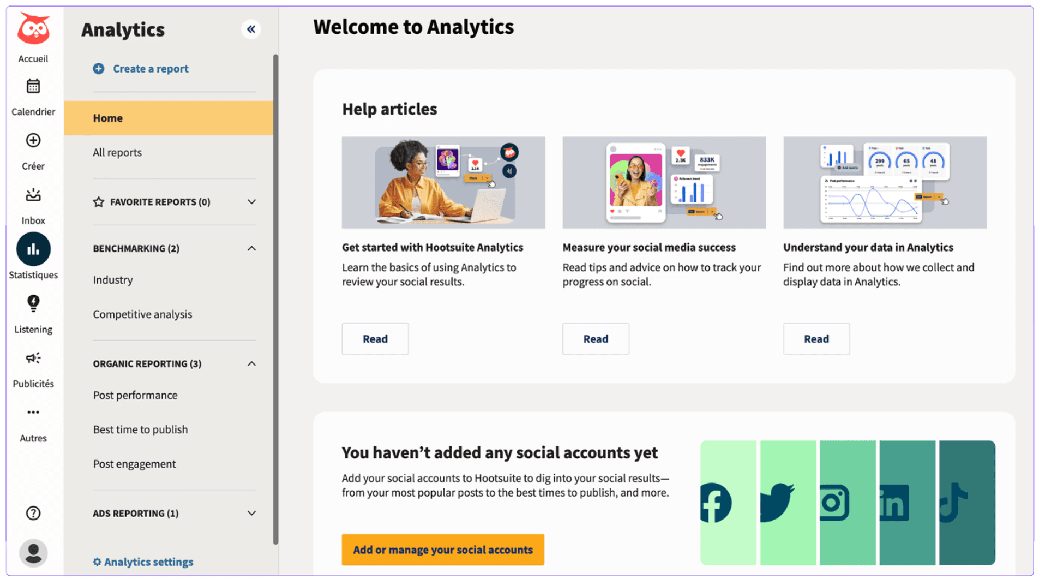This screenshot has width=1039, height=579.
Task: Select Home in Analytics menu
Action: click(x=169, y=118)
